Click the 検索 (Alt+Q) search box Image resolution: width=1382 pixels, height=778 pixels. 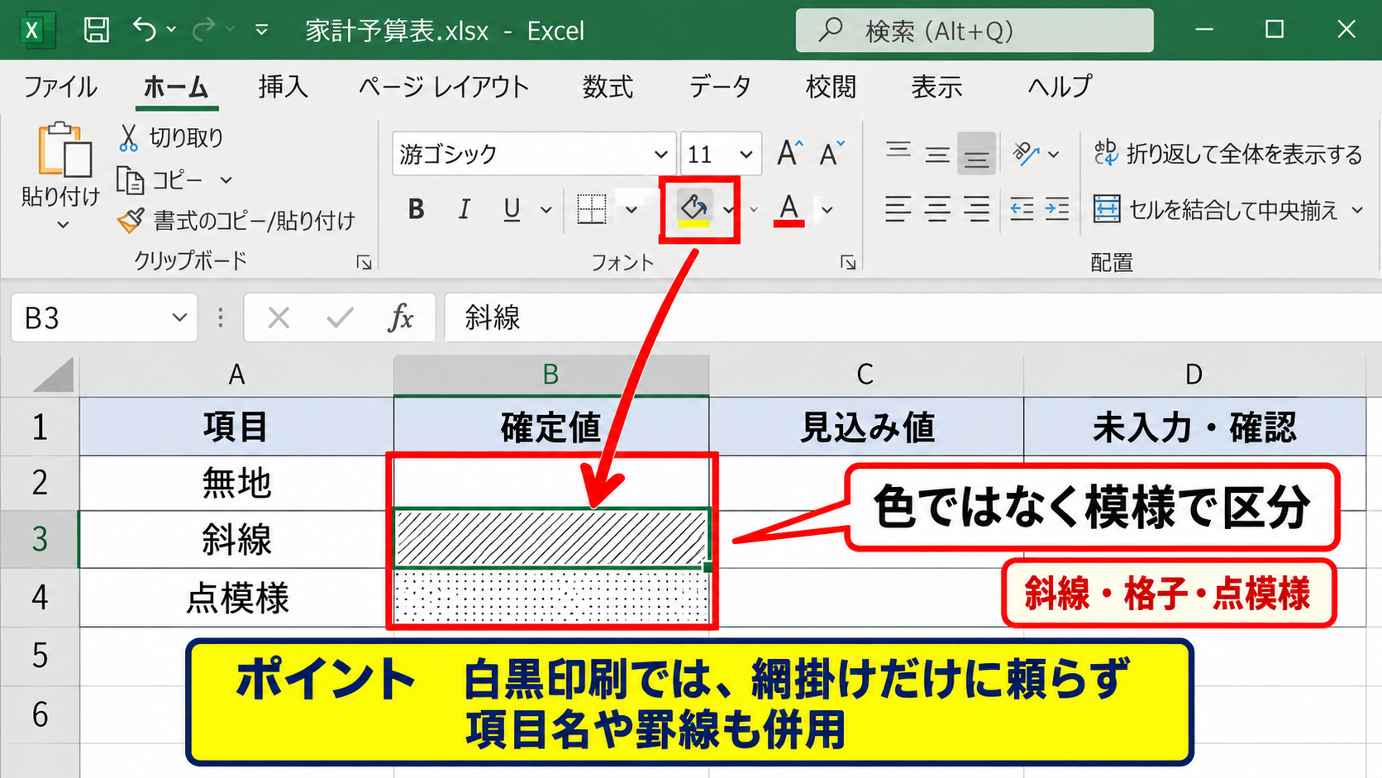coord(975,31)
